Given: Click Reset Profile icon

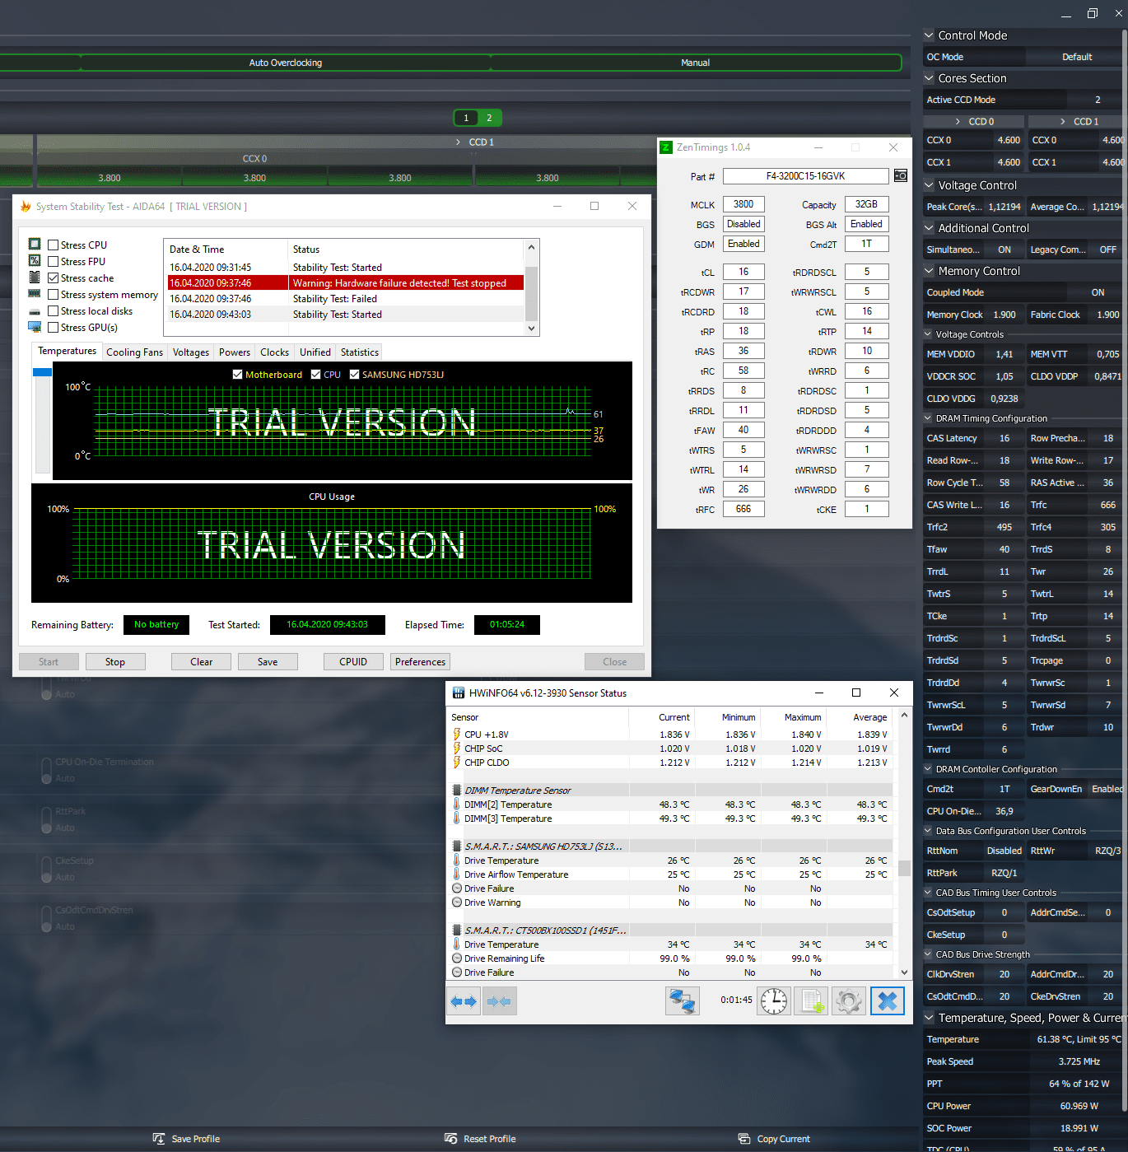Looking at the screenshot, I should pos(450,1139).
